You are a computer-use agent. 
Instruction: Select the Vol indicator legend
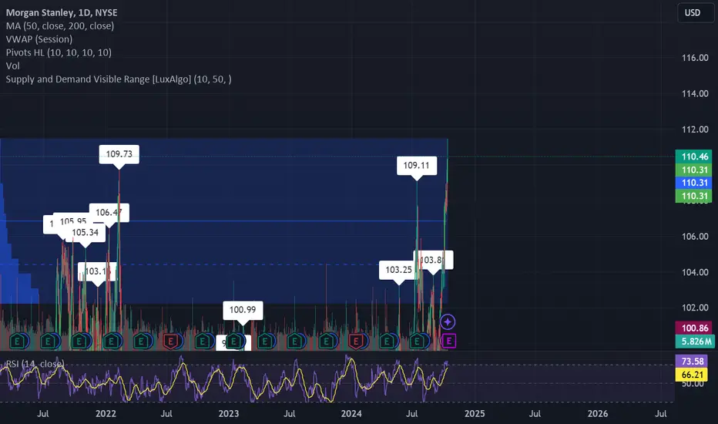pyautogui.click(x=13, y=66)
